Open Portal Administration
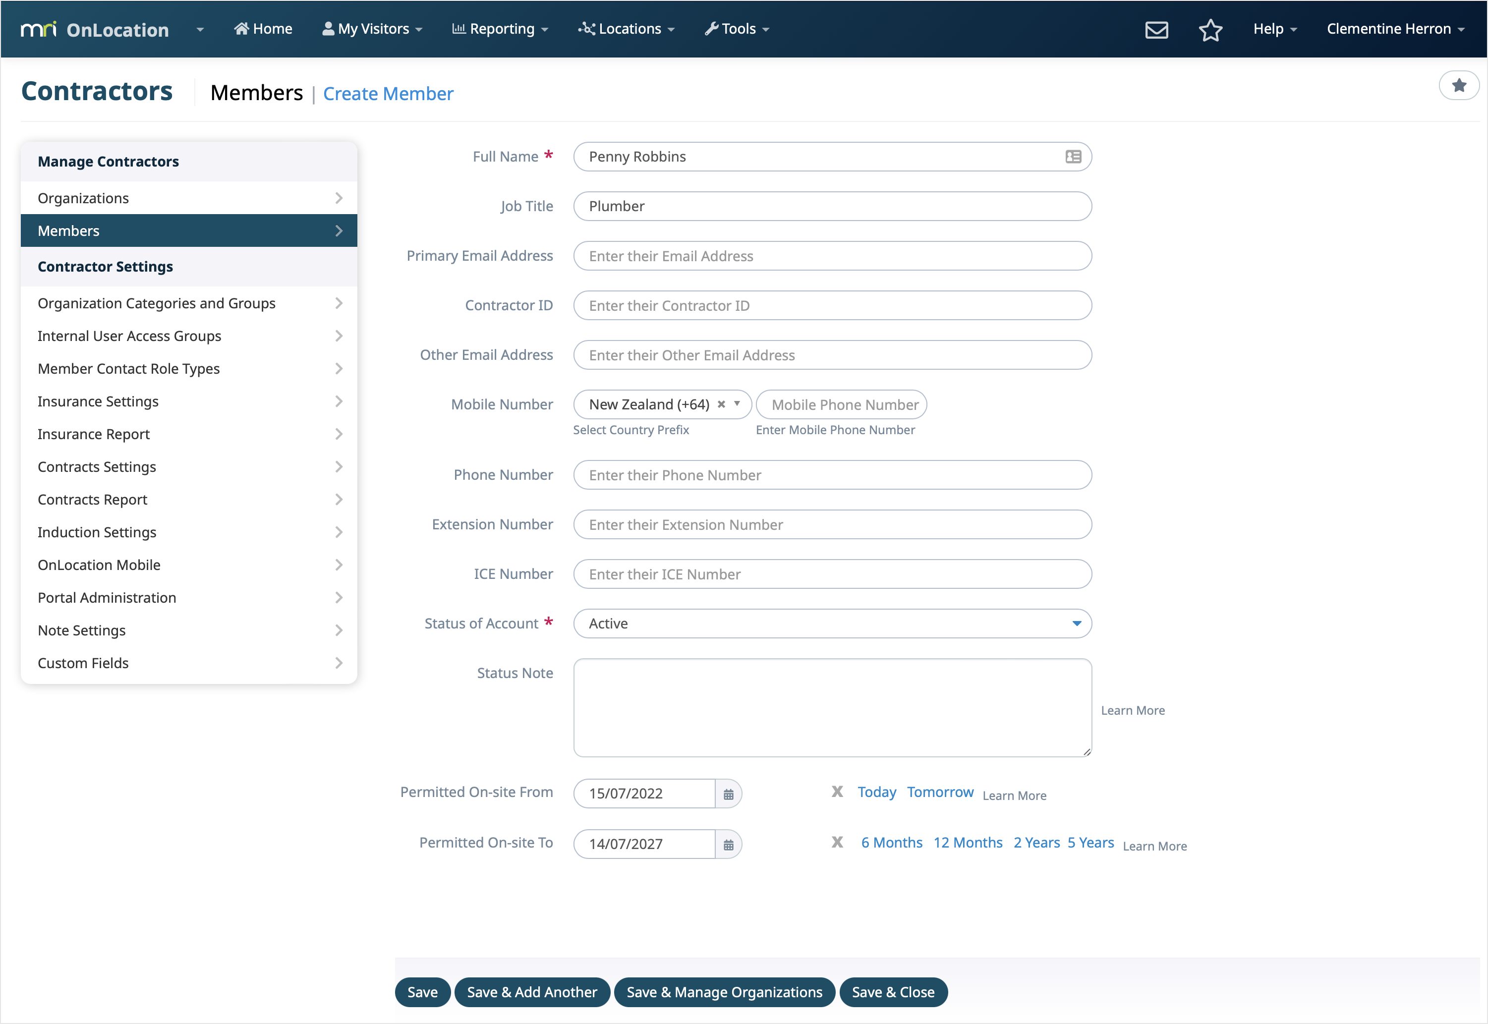The image size is (1488, 1024). pos(189,598)
